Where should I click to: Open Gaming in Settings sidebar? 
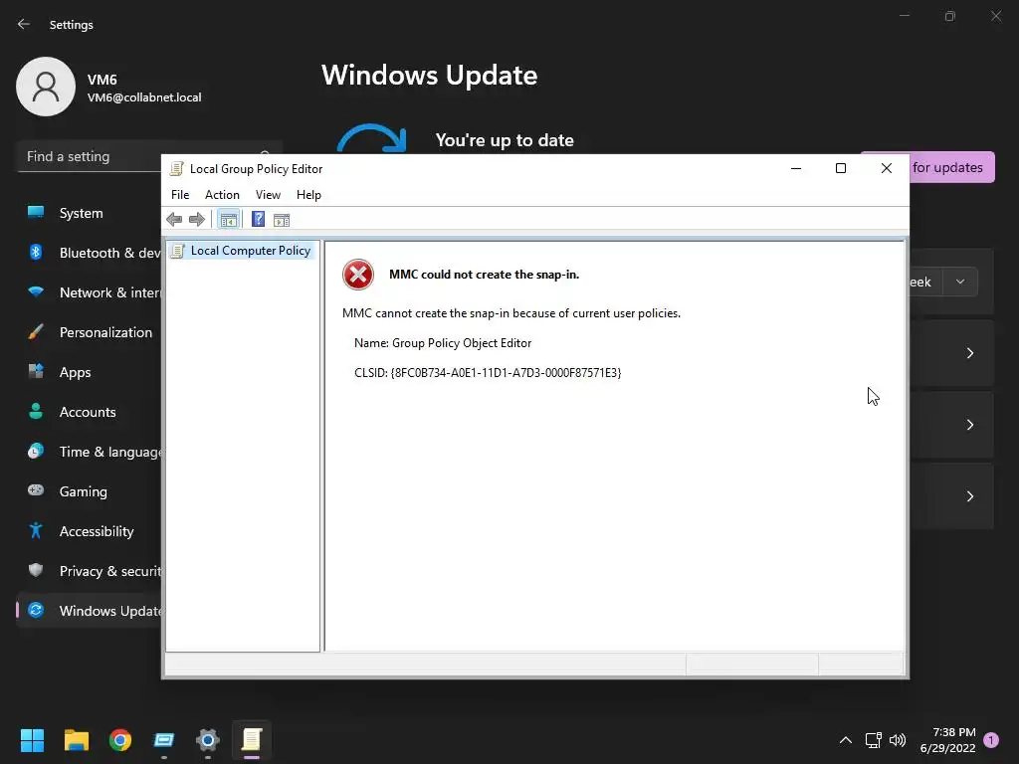click(89, 491)
